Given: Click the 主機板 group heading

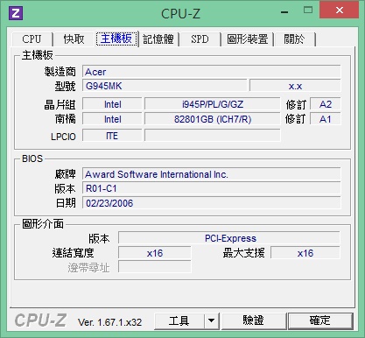Looking at the screenshot, I should click(x=38, y=55).
